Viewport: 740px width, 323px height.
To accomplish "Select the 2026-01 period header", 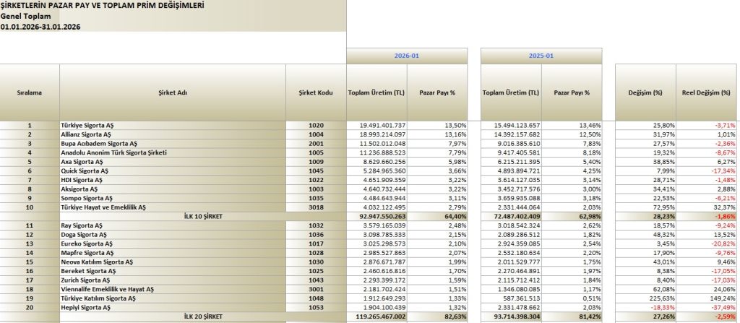I will (x=407, y=55).
